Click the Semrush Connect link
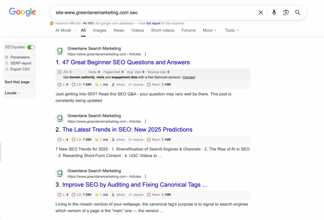Viewport: 324px width, 220px height. [x=189, y=77]
